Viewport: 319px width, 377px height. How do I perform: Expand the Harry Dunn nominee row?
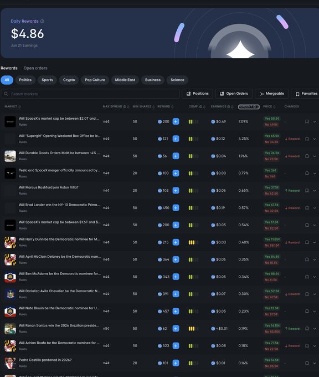[315, 242]
